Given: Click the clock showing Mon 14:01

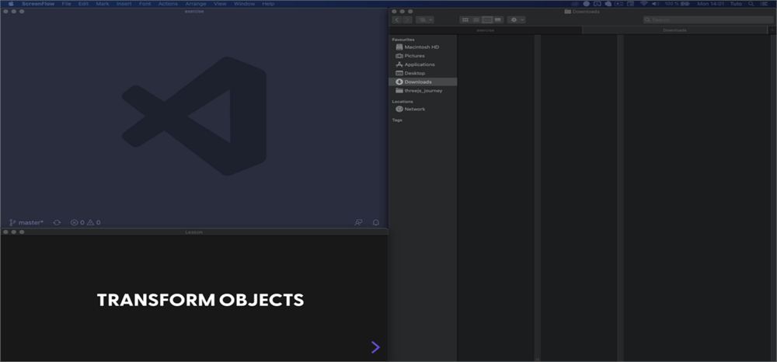Looking at the screenshot, I should (x=711, y=3).
